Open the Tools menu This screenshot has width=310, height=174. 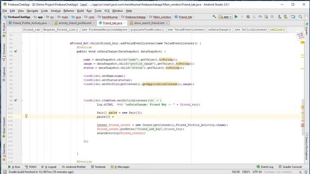pos(98,11)
